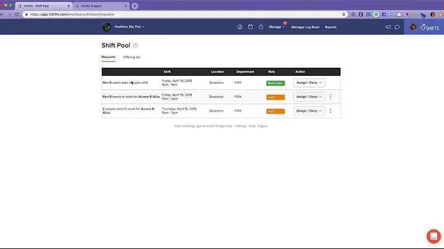Screen dimensions: 444x249
Task: Click the Department column header
Action: (x=245, y=71)
